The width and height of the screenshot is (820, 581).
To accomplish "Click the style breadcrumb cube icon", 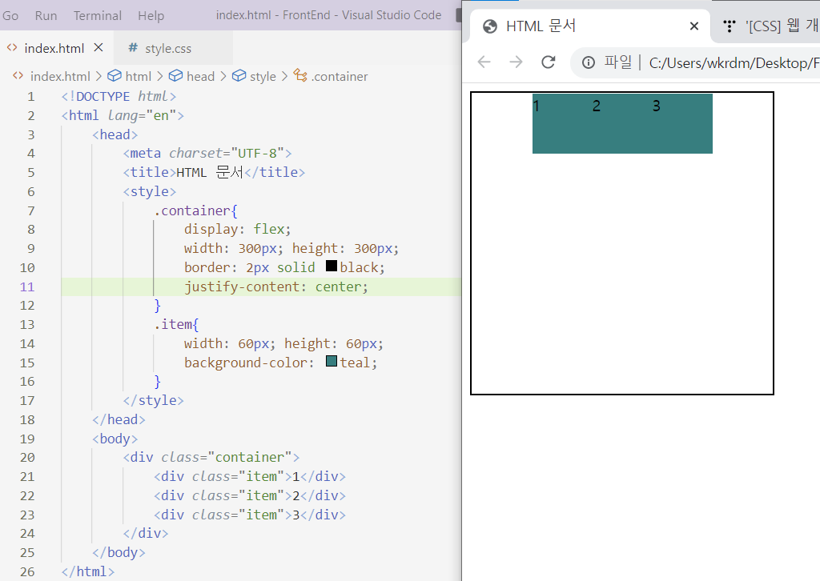I will [x=239, y=76].
